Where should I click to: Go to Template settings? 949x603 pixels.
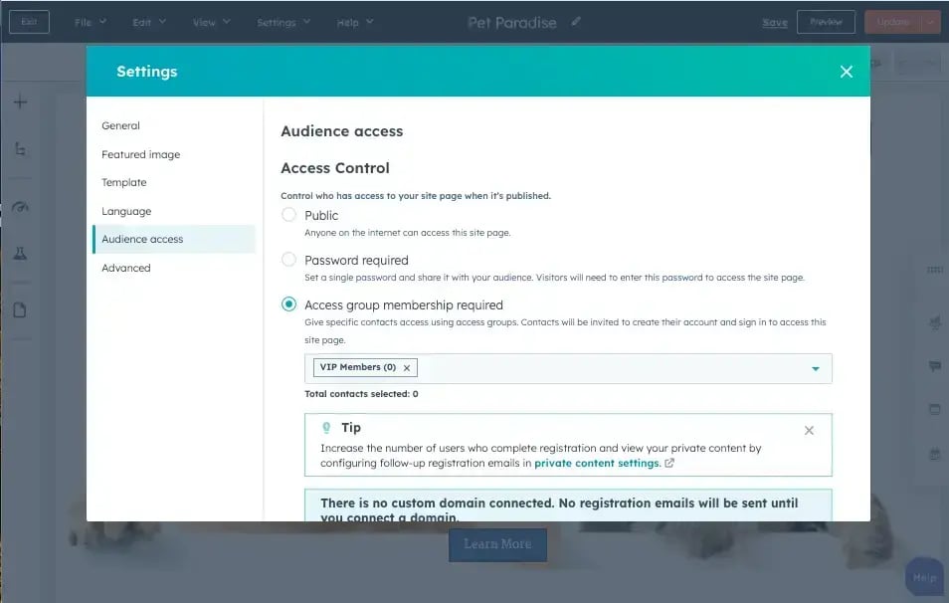(124, 182)
